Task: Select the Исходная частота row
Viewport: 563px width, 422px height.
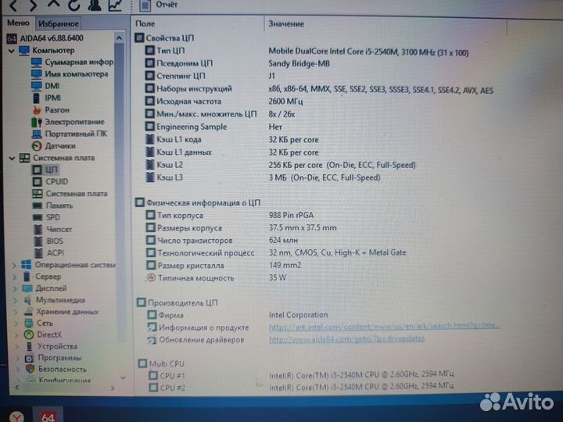Action: [224, 102]
